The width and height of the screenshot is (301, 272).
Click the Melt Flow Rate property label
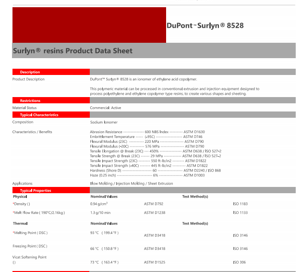coord(39,212)
